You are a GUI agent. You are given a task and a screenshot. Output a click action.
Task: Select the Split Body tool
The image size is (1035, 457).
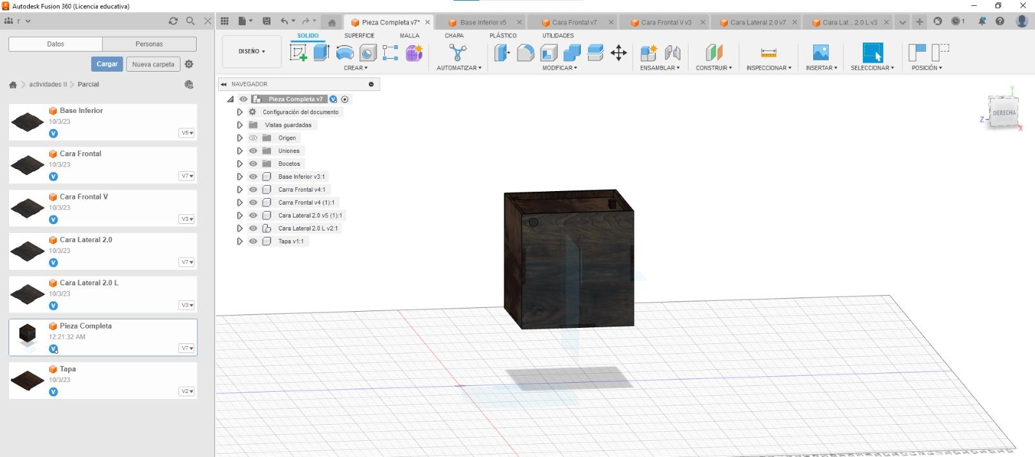595,53
